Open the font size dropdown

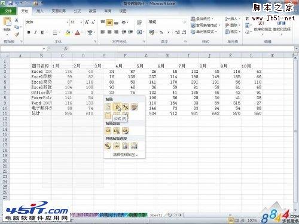click(81, 22)
